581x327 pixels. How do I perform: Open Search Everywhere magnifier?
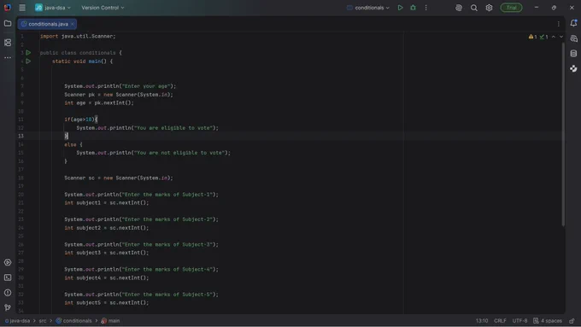474,8
